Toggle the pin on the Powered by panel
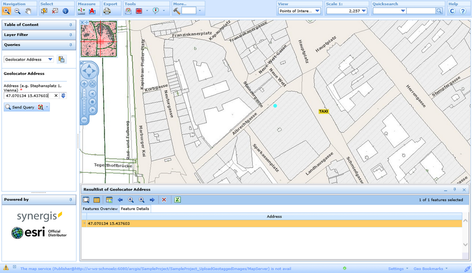The image size is (472, 273). [71, 199]
